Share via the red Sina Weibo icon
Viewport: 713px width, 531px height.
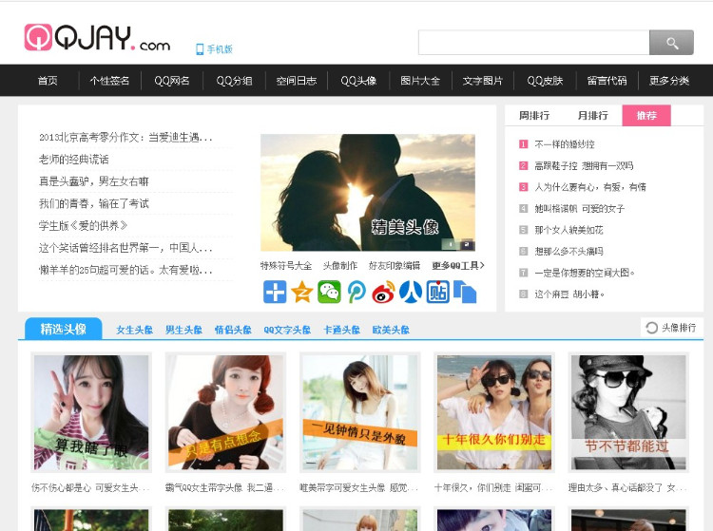383,292
